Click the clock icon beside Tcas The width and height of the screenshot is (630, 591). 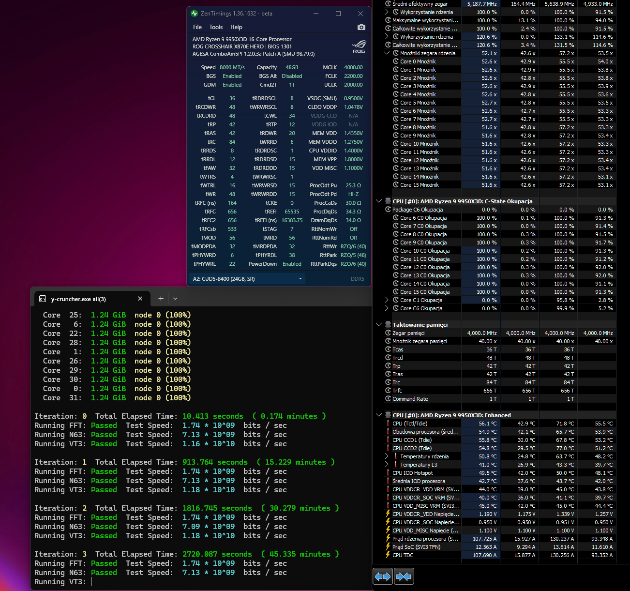coord(388,349)
